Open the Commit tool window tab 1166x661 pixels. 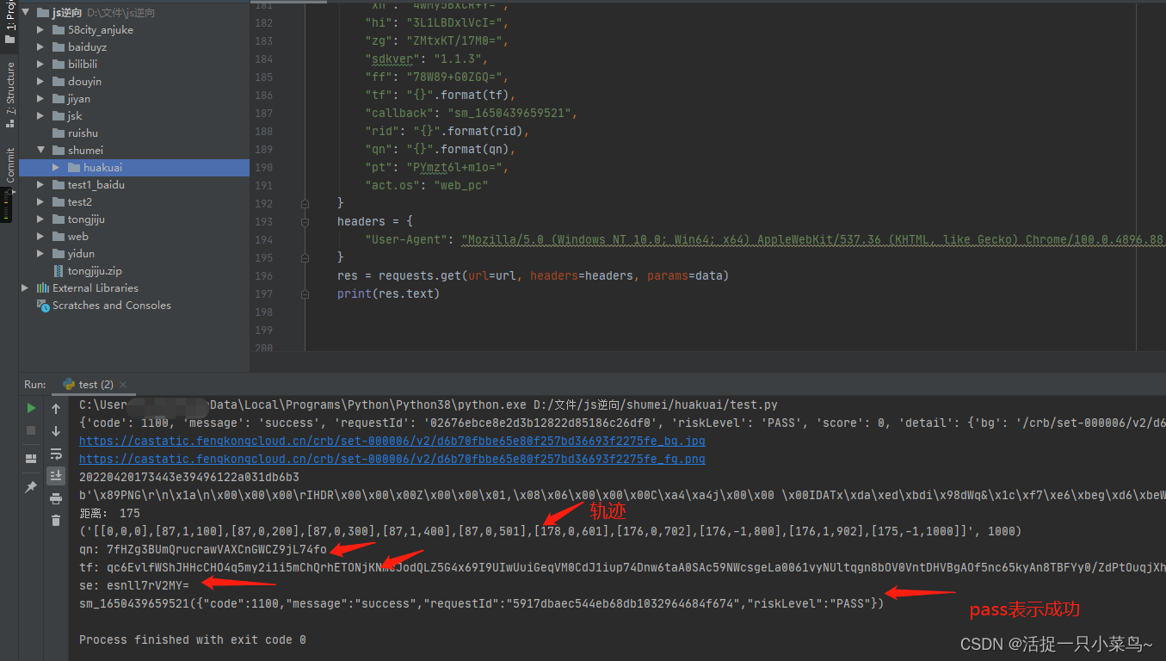(x=10, y=164)
